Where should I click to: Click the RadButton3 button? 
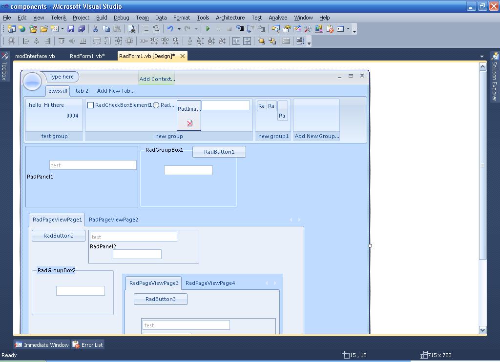coord(160,299)
